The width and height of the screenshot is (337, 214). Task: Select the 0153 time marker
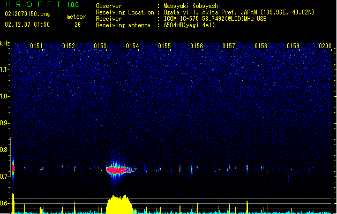(x=100, y=46)
